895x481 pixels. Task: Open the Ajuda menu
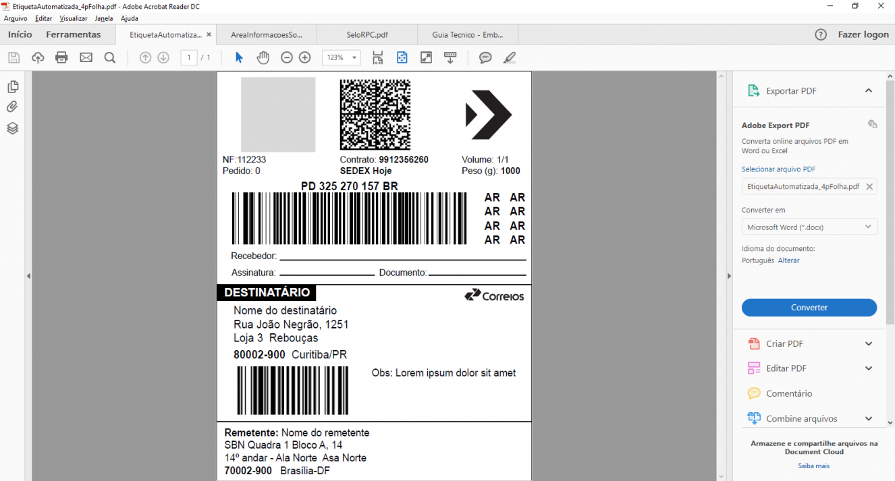pos(130,19)
